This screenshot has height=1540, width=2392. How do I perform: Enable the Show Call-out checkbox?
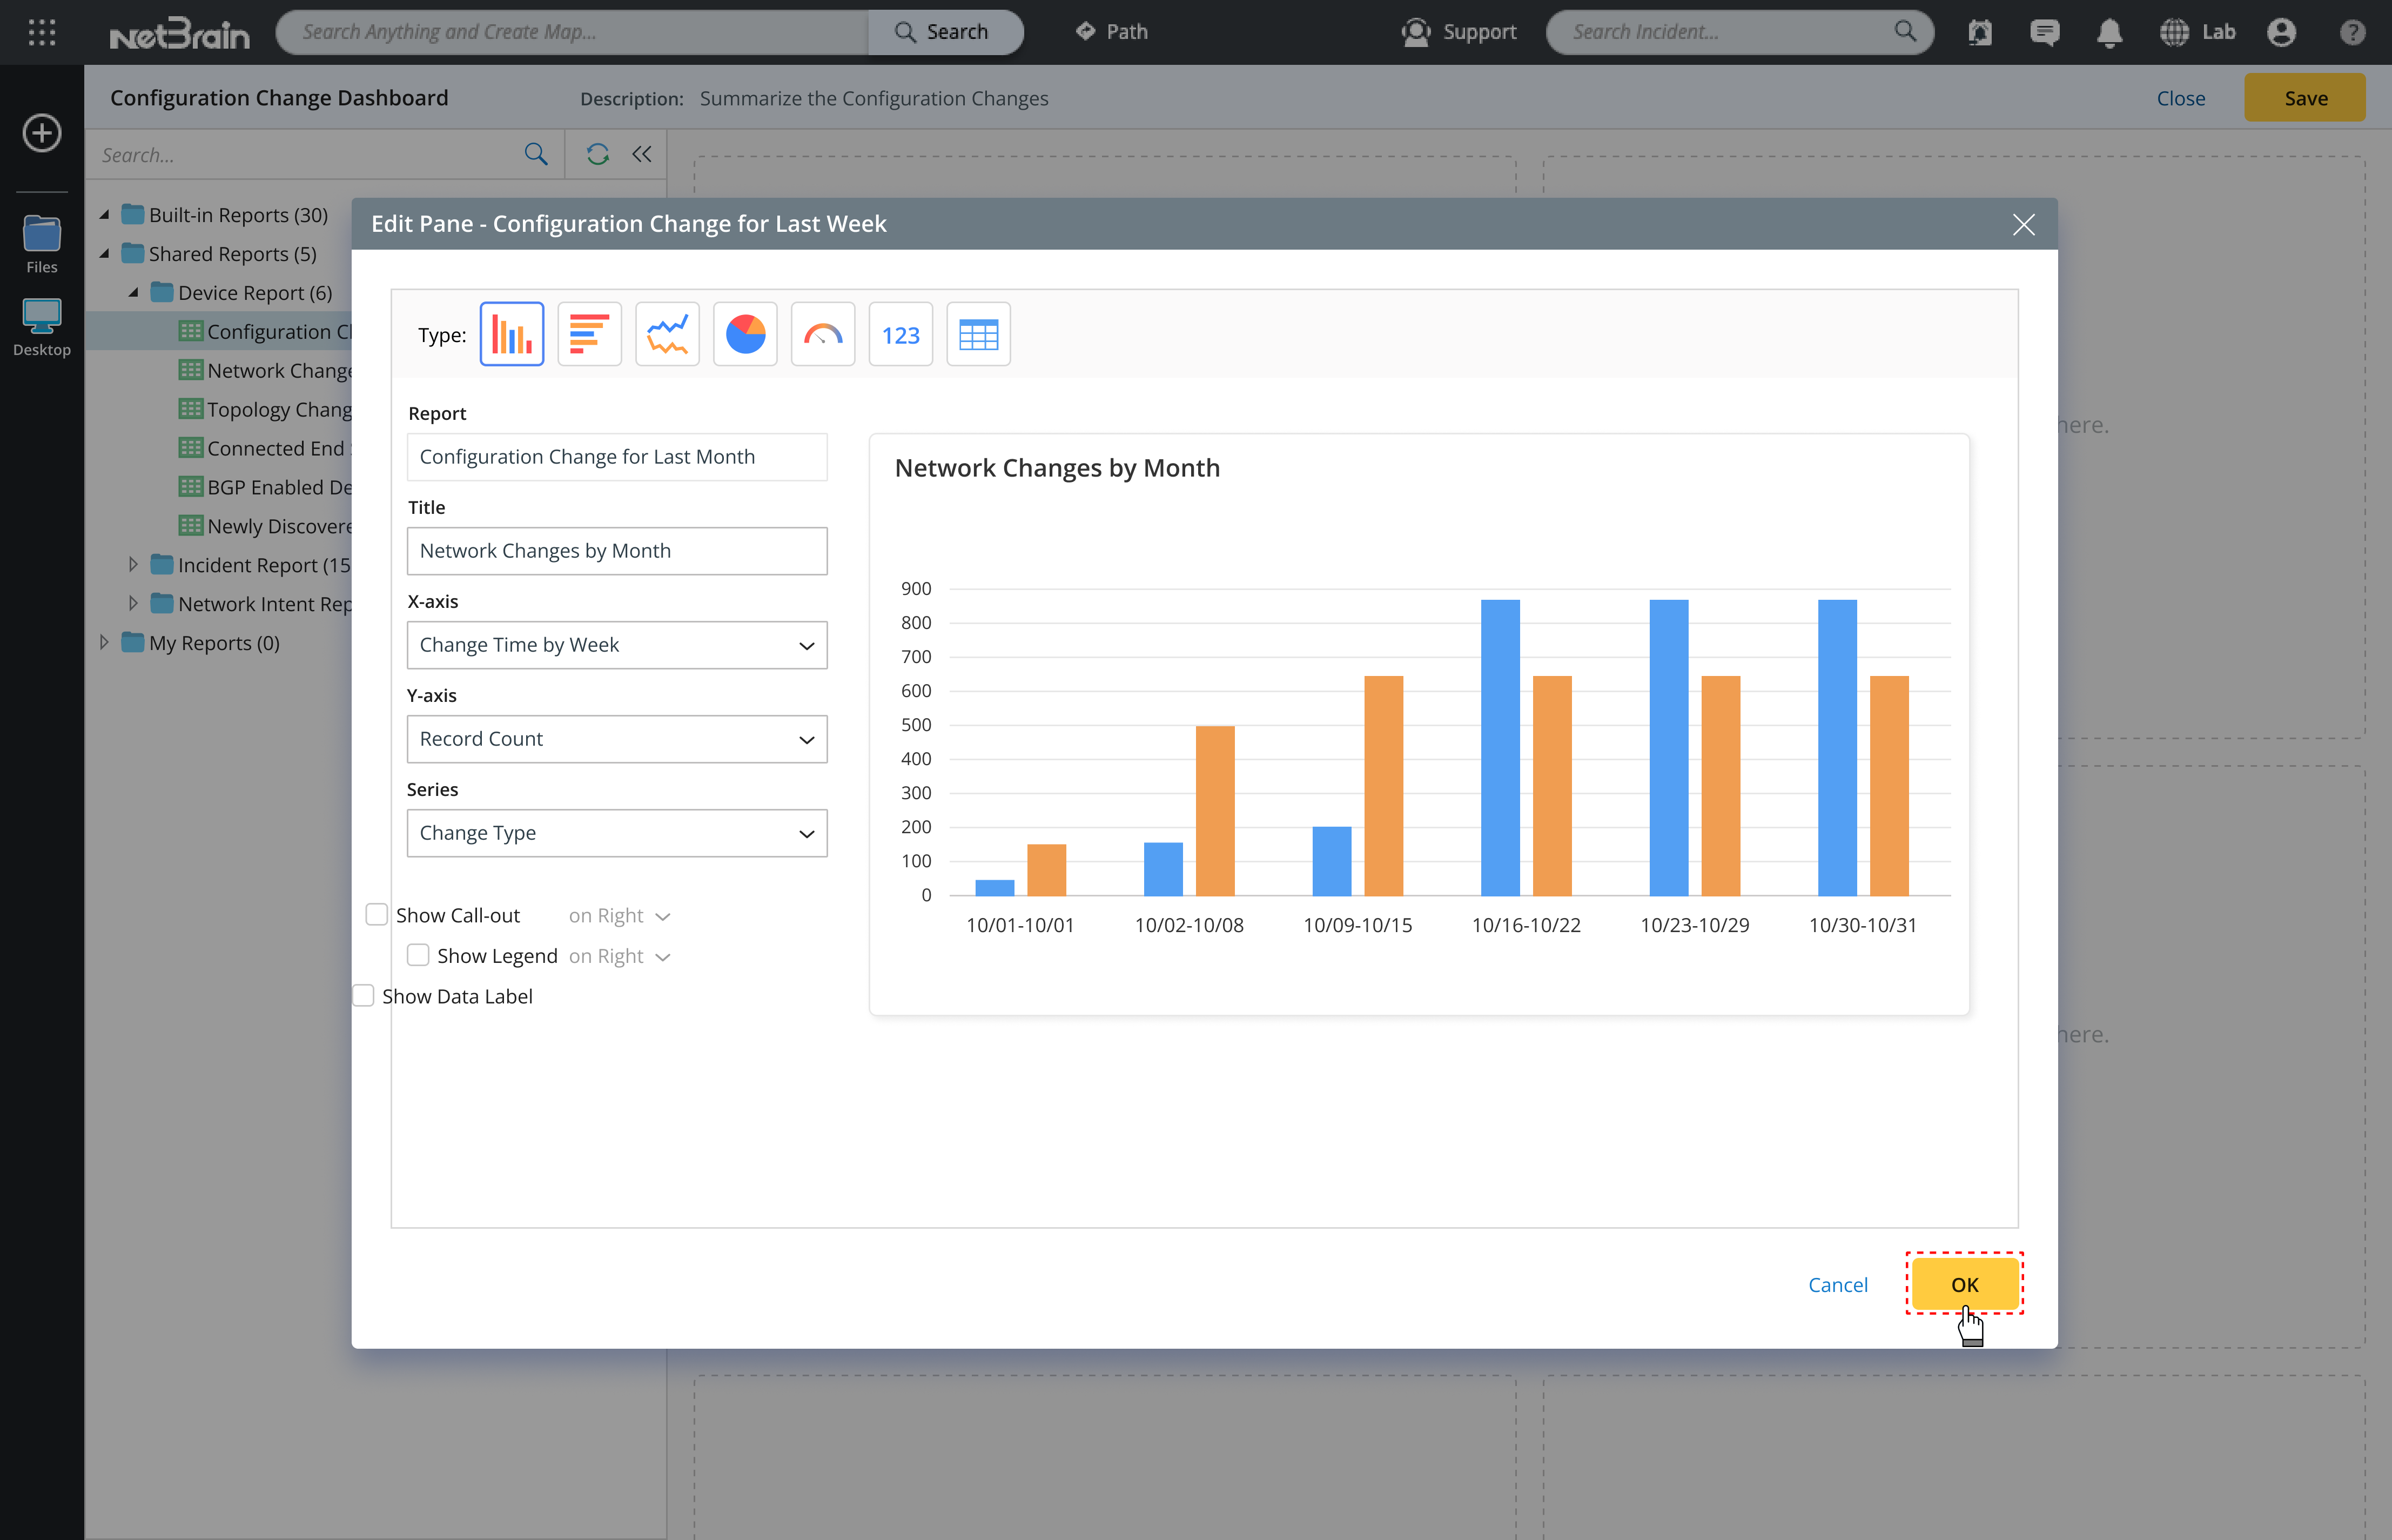377,915
